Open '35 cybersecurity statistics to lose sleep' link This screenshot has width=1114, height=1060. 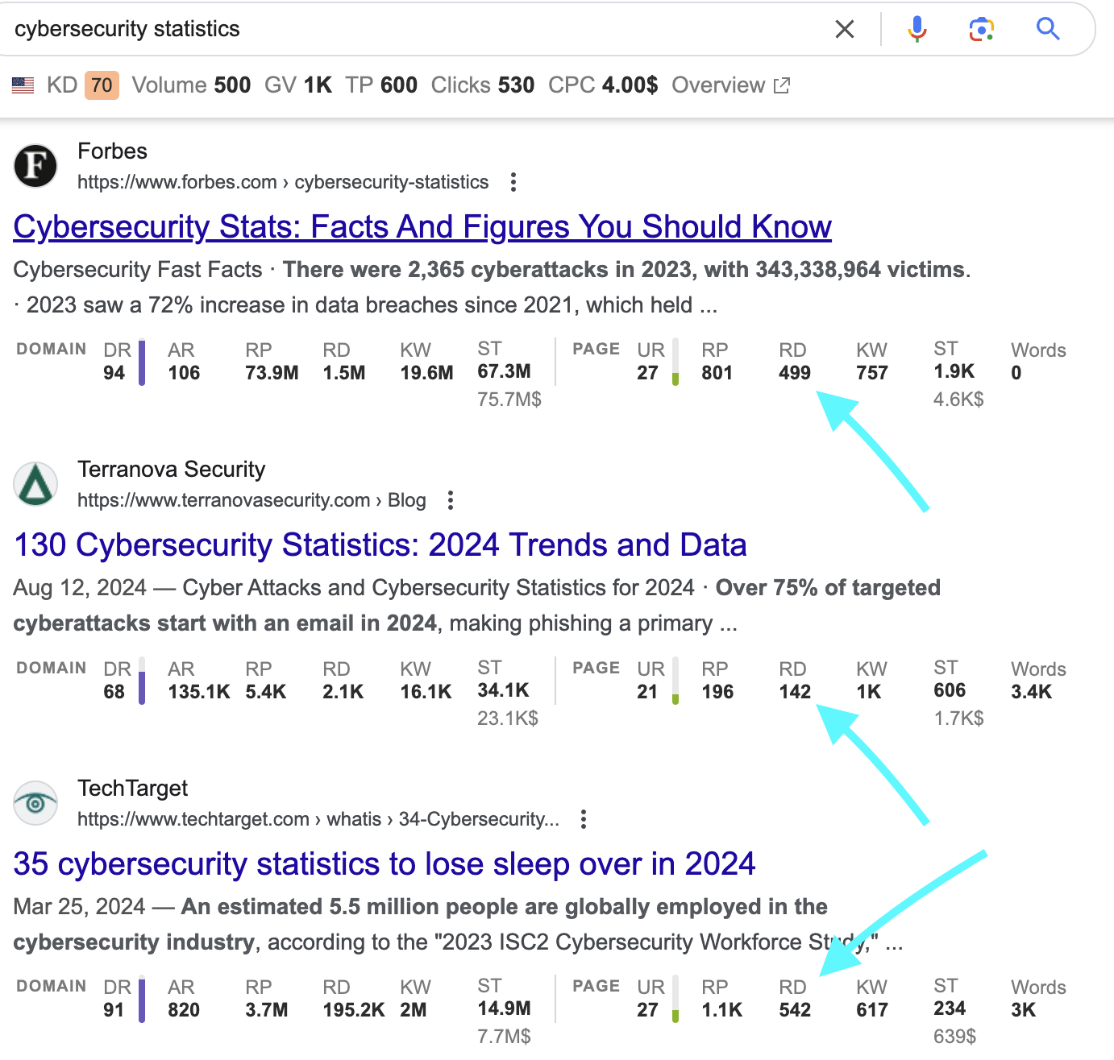384,864
